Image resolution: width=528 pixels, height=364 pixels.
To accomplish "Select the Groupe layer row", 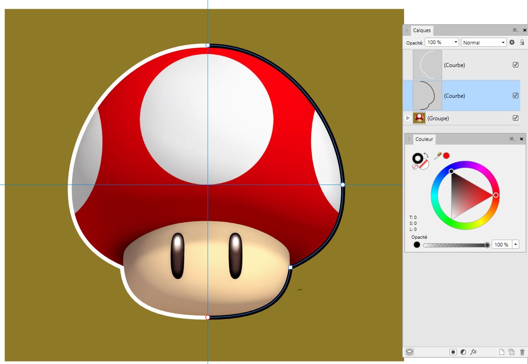I will [x=462, y=118].
